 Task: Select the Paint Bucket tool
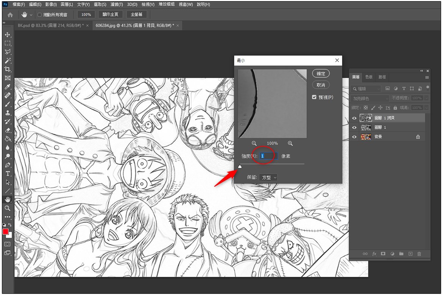pyautogui.click(x=8, y=138)
